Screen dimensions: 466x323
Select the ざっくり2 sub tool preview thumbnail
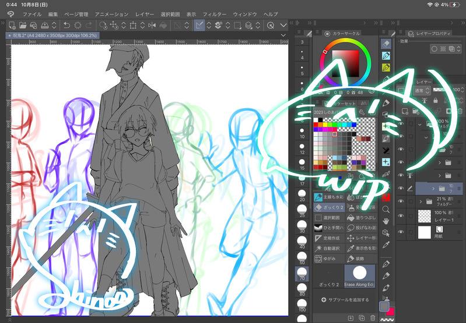pyautogui.click(x=329, y=276)
